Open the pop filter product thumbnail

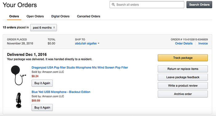coord(18,75)
